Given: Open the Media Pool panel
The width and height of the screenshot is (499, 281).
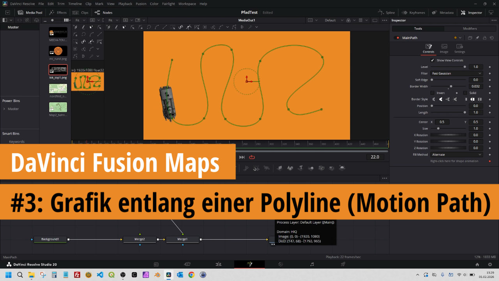Looking at the screenshot, I should click(30, 12).
